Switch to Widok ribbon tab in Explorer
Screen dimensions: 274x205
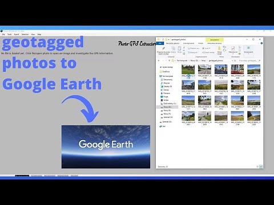[200, 43]
